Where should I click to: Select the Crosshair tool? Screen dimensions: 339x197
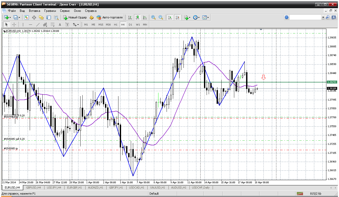pyautogui.click(x=14, y=24)
